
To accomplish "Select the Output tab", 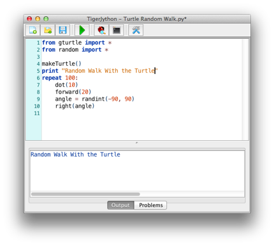I will pos(120,205).
